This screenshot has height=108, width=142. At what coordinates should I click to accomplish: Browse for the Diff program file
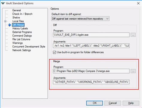point(133,35)
